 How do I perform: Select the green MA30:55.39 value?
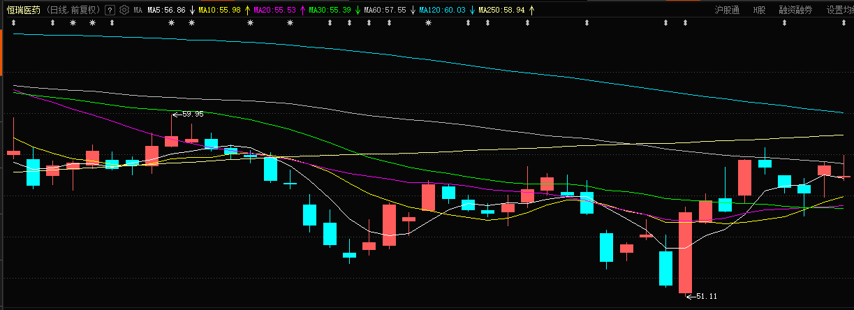pos(330,10)
